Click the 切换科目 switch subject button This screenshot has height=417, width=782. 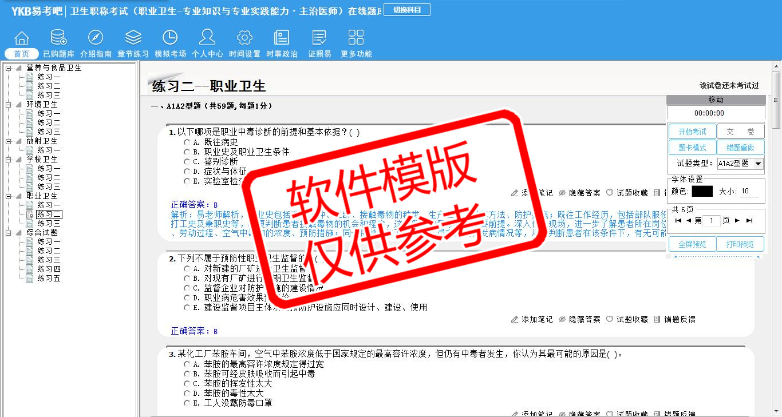[407, 10]
